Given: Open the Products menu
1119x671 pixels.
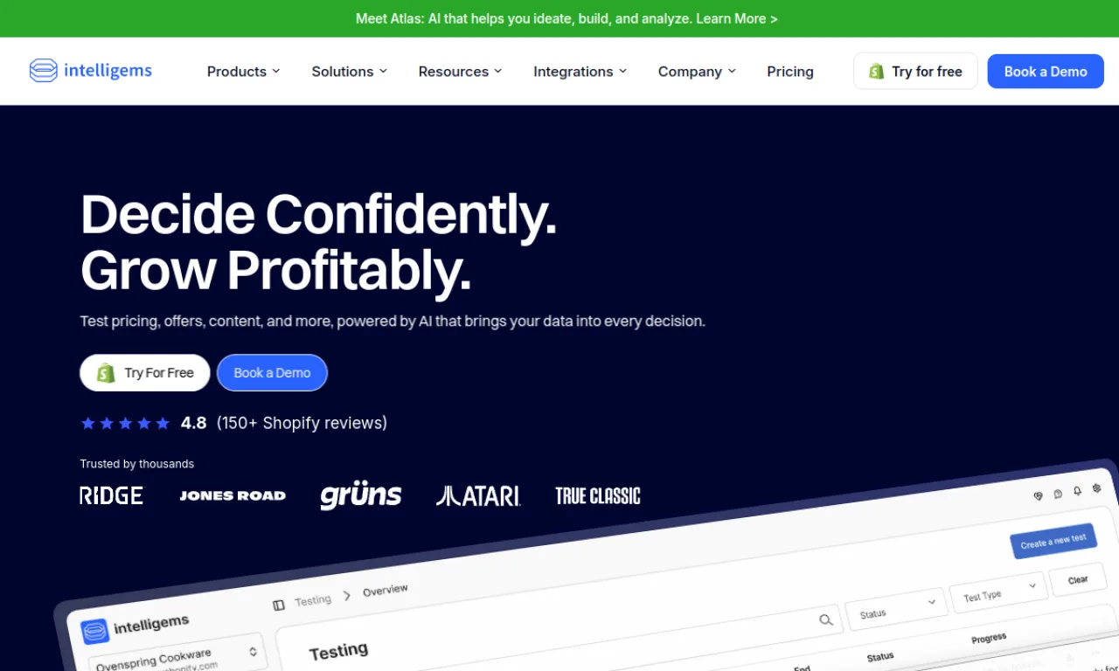Looking at the screenshot, I should [x=243, y=72].
